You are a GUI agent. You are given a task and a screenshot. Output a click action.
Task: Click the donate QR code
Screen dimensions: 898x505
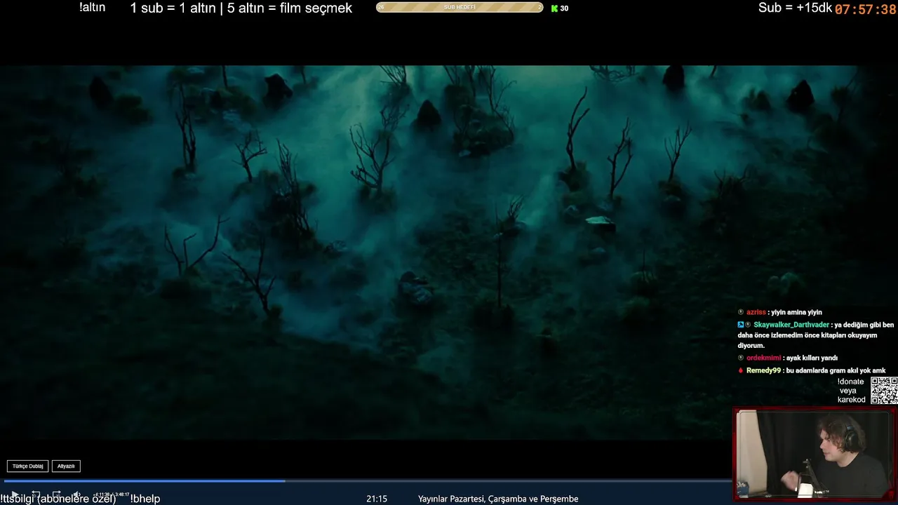click(x=884, y=391)
